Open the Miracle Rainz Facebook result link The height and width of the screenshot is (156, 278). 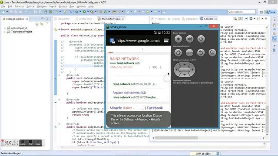click(136, 108)
